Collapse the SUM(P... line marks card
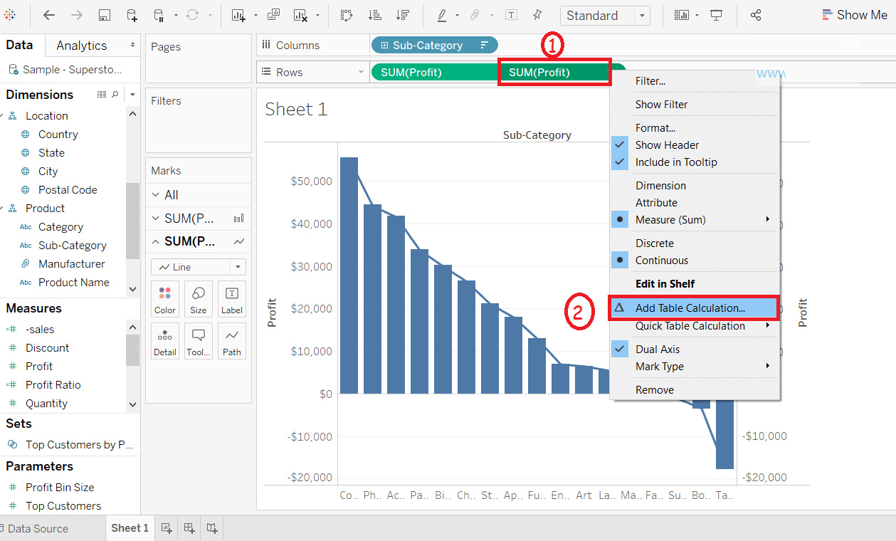 pos(157,241)
